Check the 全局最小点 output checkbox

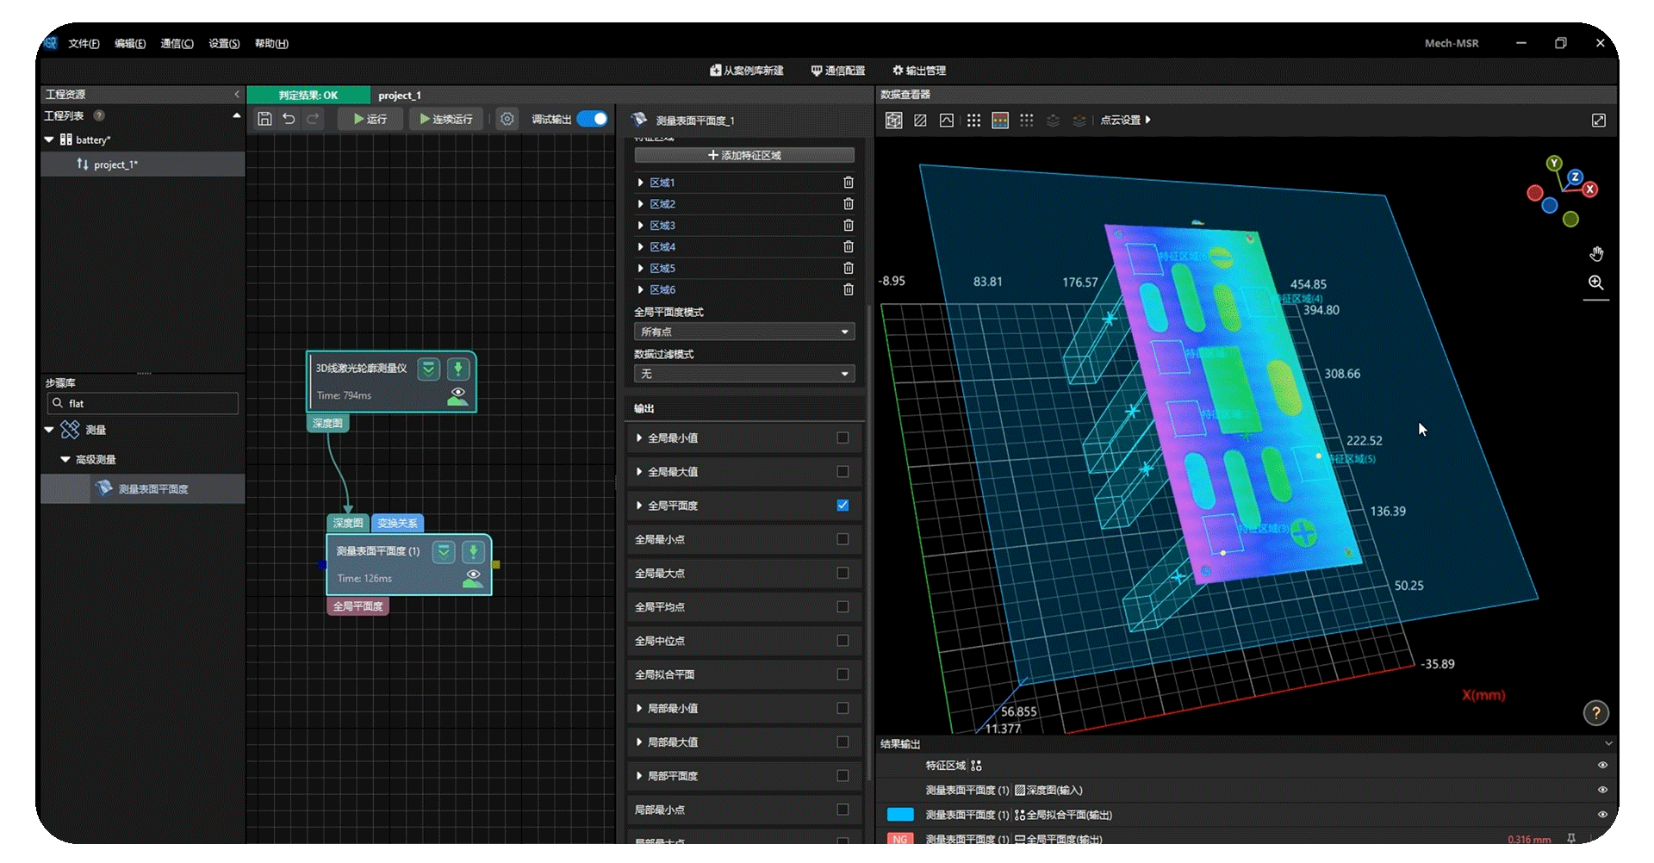coord(843,539)
